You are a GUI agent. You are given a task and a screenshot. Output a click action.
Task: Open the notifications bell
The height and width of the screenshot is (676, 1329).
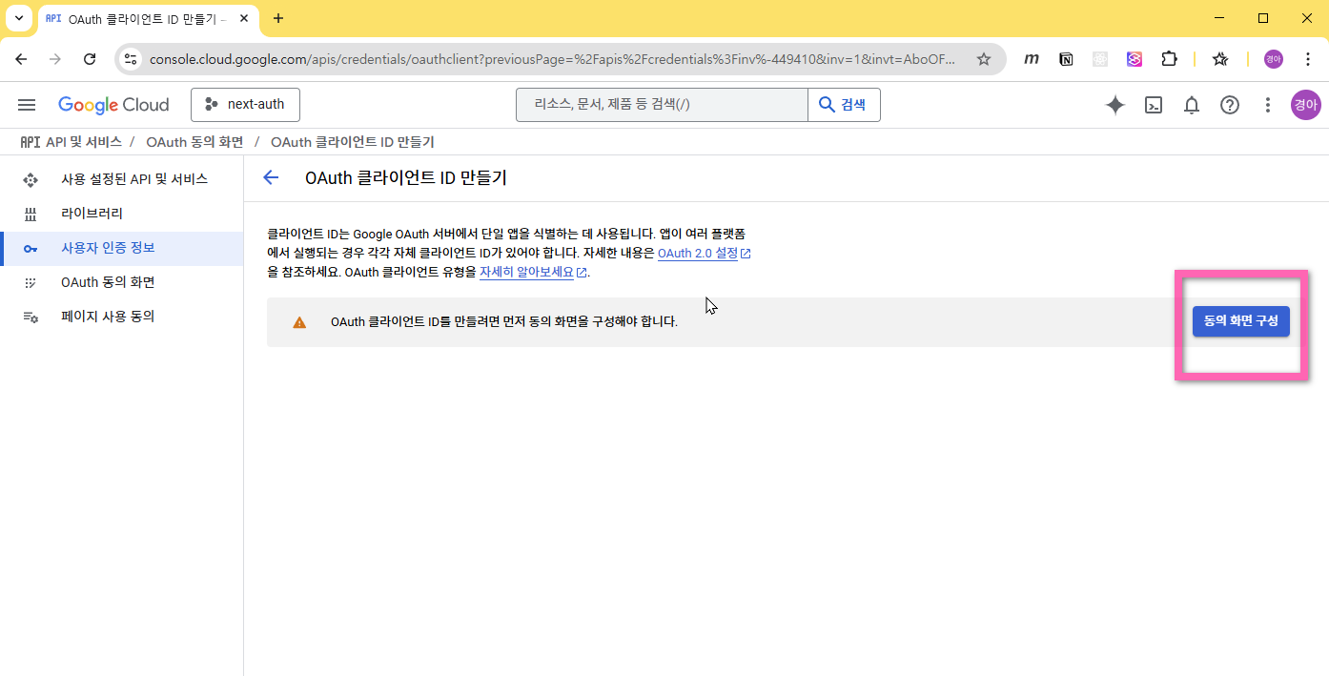1192,105
